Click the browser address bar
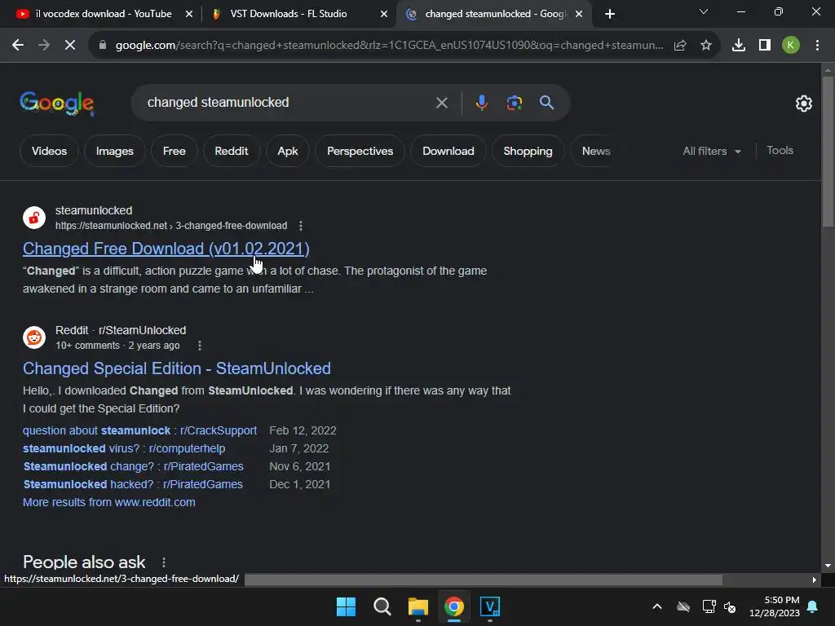The image size is (835, 626). [389, 46]
